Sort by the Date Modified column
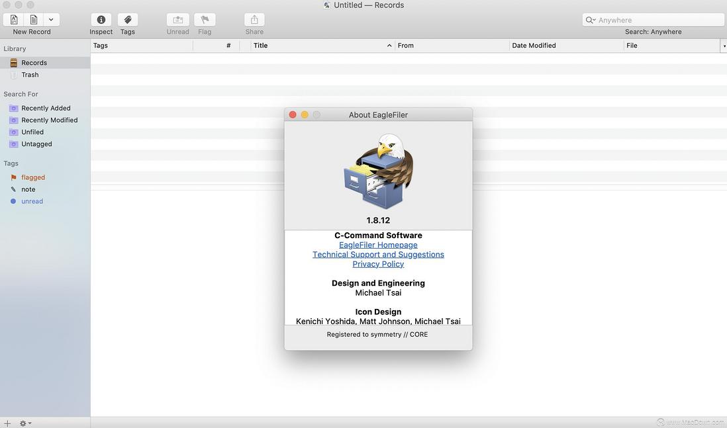The width and height of the screenshot is (727, 428). point(566,46)
